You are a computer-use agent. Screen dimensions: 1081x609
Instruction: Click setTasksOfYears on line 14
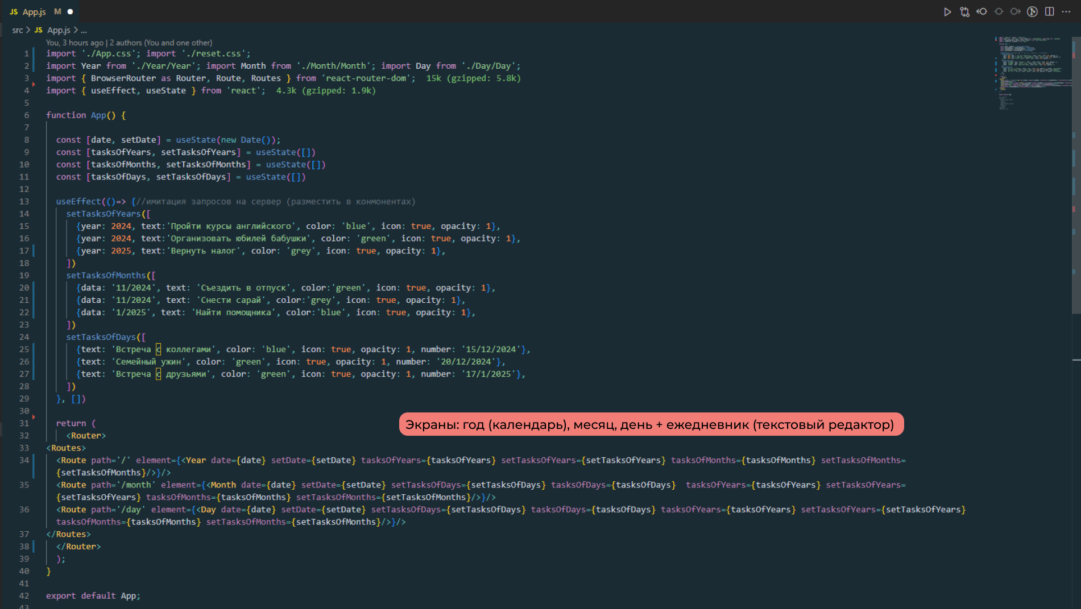[x=103, y=214]
